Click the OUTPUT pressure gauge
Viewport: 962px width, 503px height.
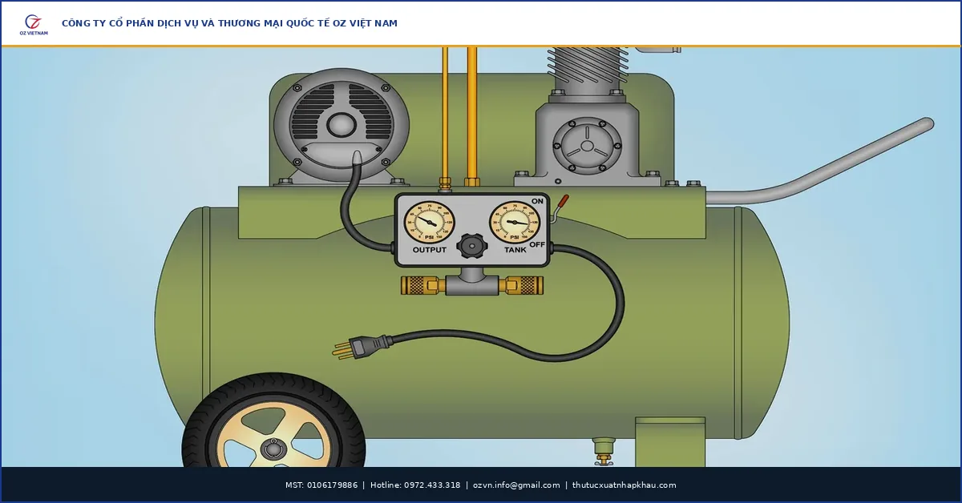[x=429, y=222]
